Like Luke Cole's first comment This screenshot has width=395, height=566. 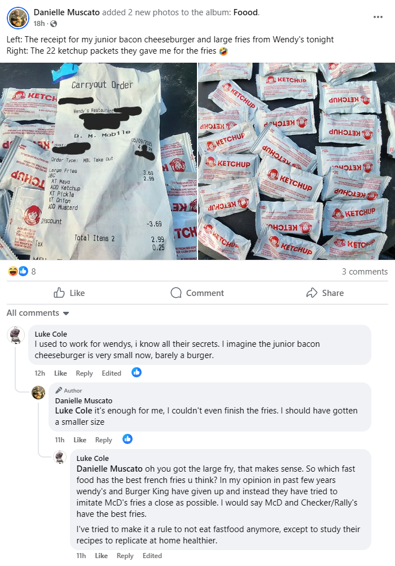60,373
